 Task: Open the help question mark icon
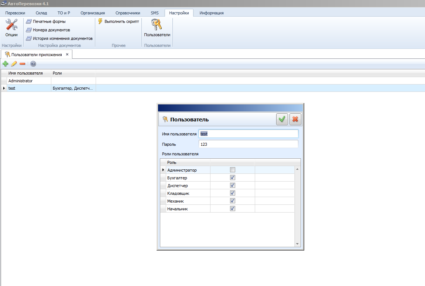(x=33, y=64)
